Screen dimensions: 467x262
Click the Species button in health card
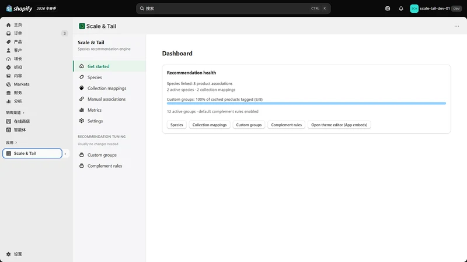coord(177,125)
